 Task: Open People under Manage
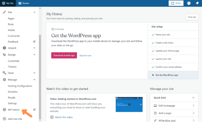(x=12, y=97)
